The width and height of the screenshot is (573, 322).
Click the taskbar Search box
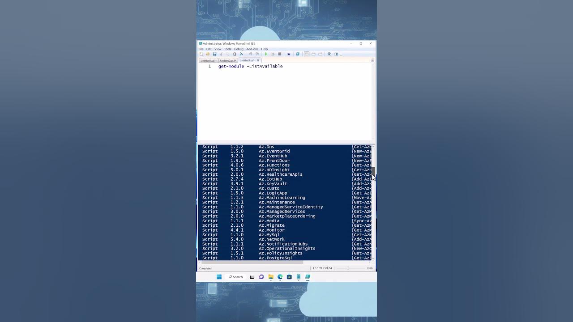click(x=236, y=277)
